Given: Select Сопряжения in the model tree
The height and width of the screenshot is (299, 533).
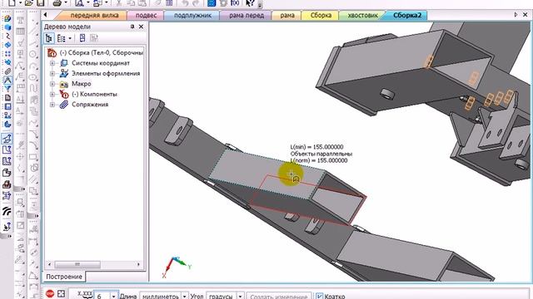Looking at the screenshot, I should (90, 105).
